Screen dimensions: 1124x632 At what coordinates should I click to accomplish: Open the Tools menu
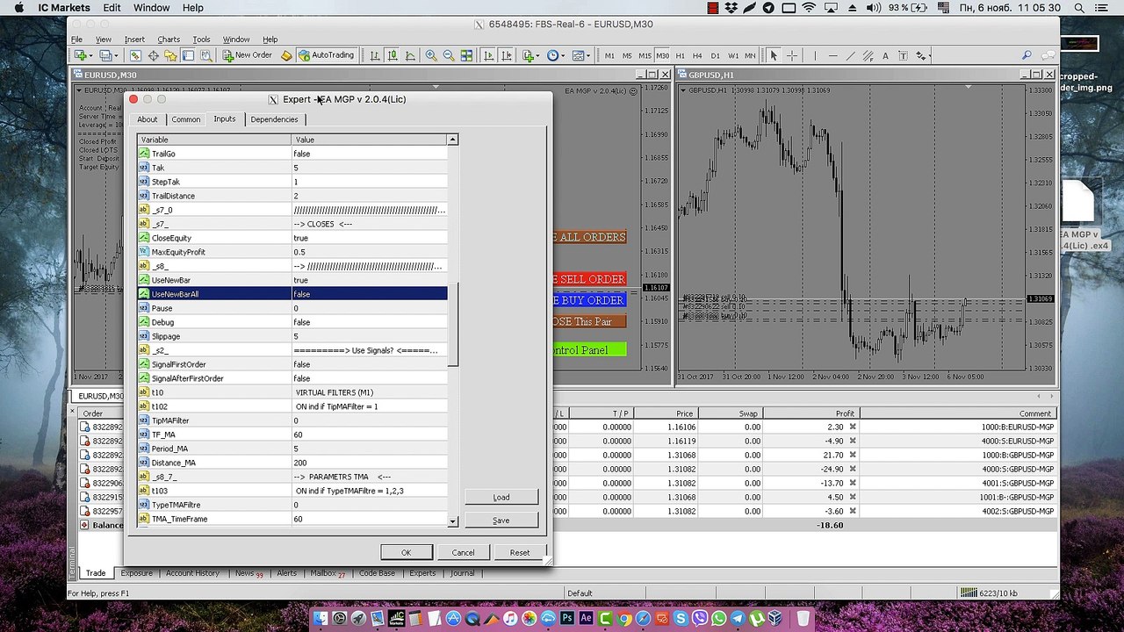point(201,39)
